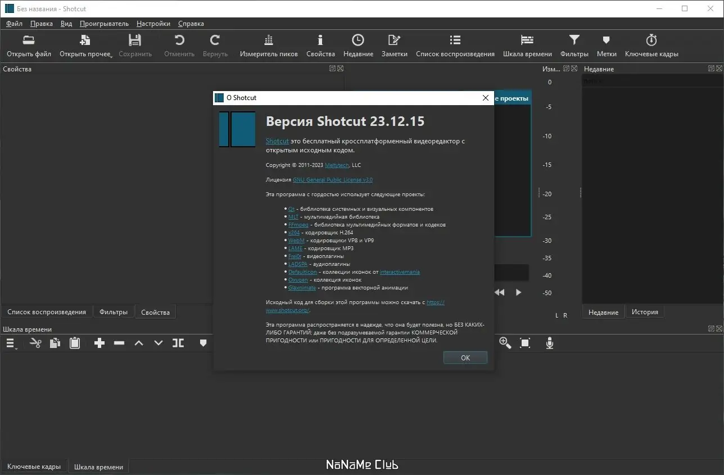Image resolution: width=724 pixels, height=475 pixels.
Task: Click the Открыть файл toolbar icon
Action: pyautogui.click(x=29, y=40)
